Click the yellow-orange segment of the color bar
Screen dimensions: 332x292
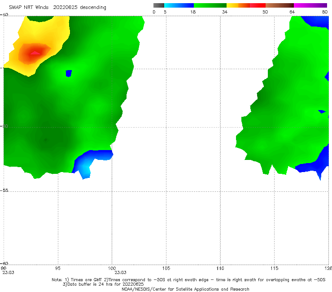coord(238,5)
